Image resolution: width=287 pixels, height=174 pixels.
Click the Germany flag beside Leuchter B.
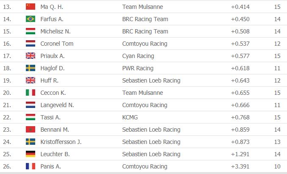coord(30,154)
